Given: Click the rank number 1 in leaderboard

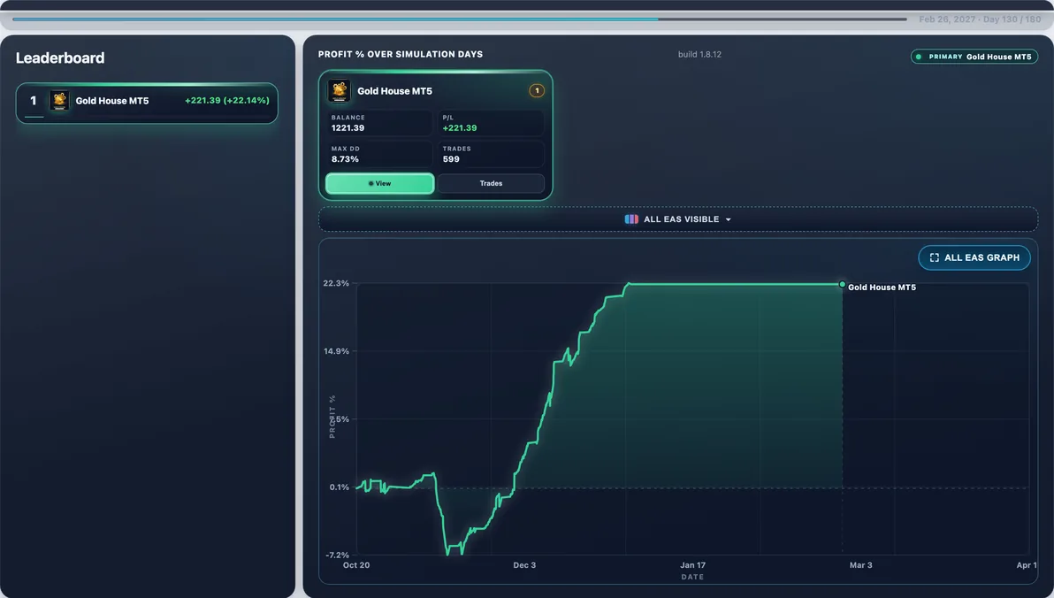Looking at the screenshot, I should [x=33, y=101].
